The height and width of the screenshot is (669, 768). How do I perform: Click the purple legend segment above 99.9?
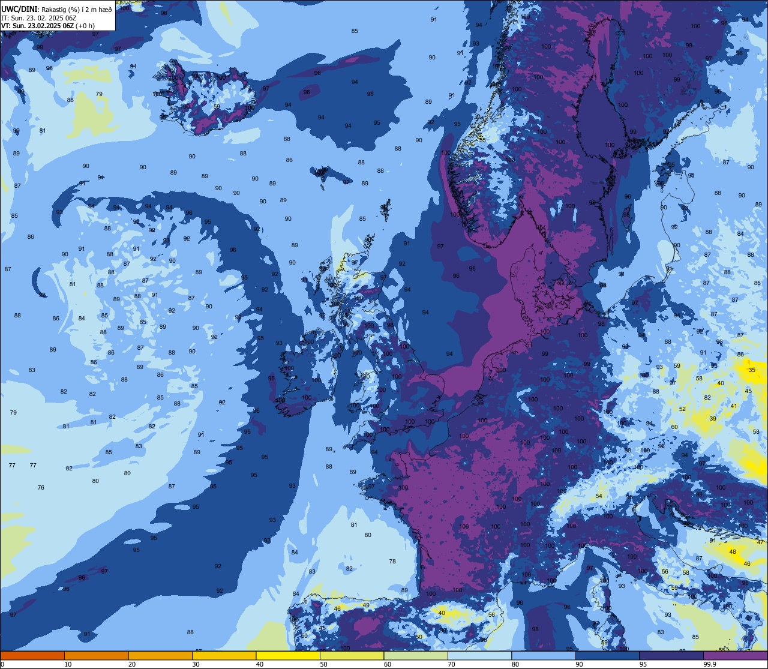pyautogui.click(x=736, y=655)
